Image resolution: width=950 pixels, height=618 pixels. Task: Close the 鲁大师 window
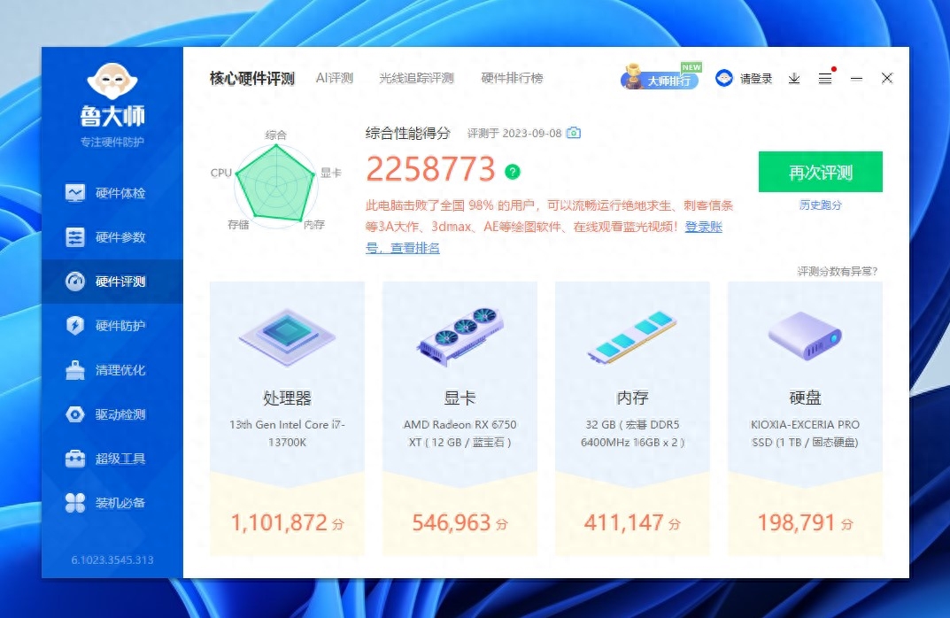(x=887, y=78)
